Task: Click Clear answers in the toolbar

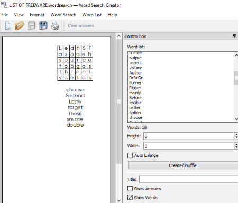Action: click(x=81, y=26)
